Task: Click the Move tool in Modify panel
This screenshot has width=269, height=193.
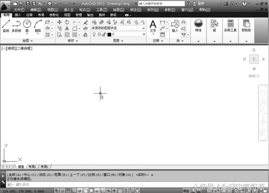Action: [59, 22]
